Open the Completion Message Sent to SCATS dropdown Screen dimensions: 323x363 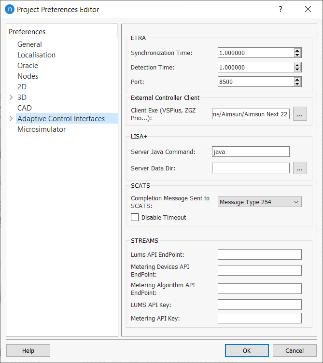[260, 202]
